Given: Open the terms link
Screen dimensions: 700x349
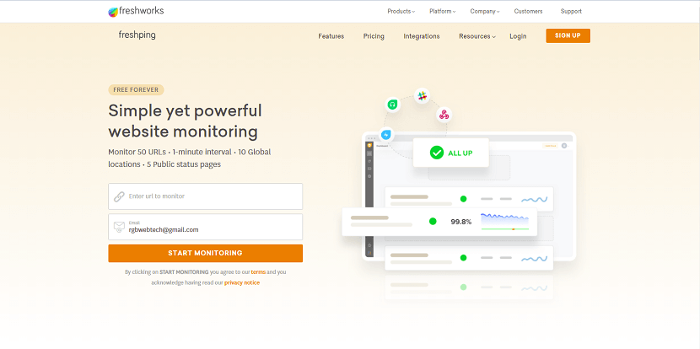Looking at the screenshot, I should point(258,271).
